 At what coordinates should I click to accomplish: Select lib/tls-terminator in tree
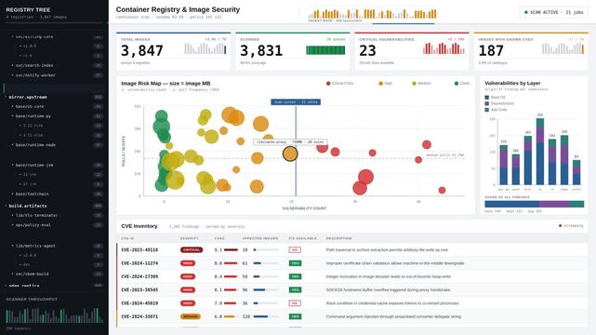[x=54, y=215]
